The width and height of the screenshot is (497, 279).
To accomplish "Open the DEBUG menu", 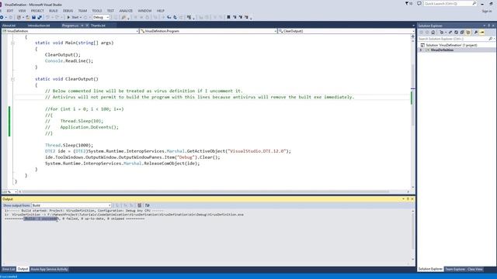I will click(68, 11).
